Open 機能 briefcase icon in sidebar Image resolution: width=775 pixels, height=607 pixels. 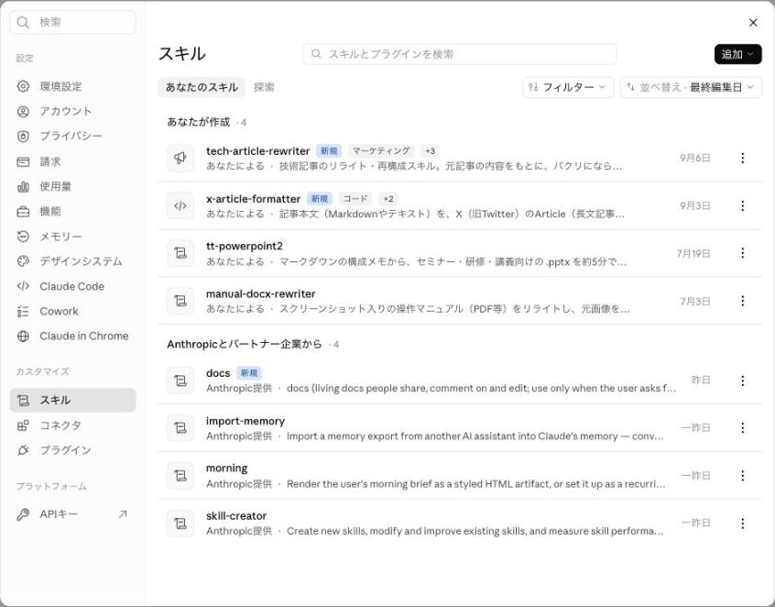tap(23, 211)
